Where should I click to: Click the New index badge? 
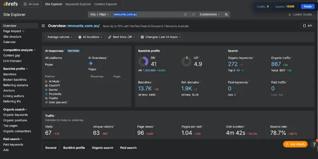pos(74,51)
